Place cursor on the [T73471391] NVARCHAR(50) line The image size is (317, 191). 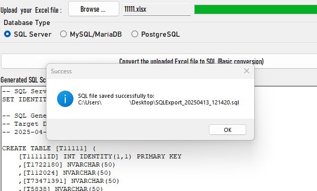(x=69, y=181)
